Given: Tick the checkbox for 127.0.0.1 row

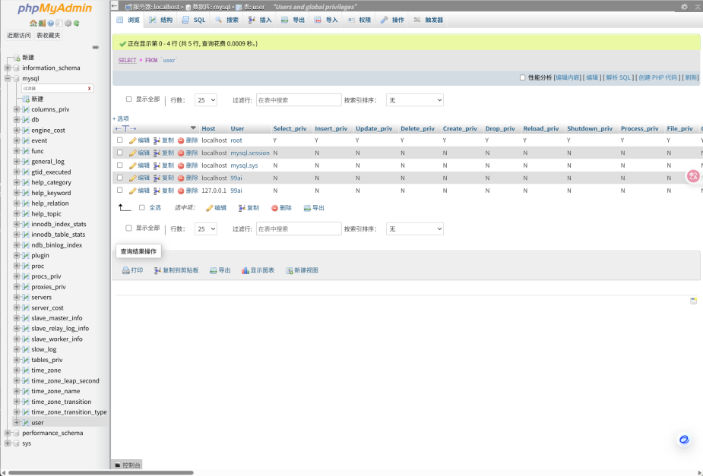Looking at the screenshot, I should (120, 191).
